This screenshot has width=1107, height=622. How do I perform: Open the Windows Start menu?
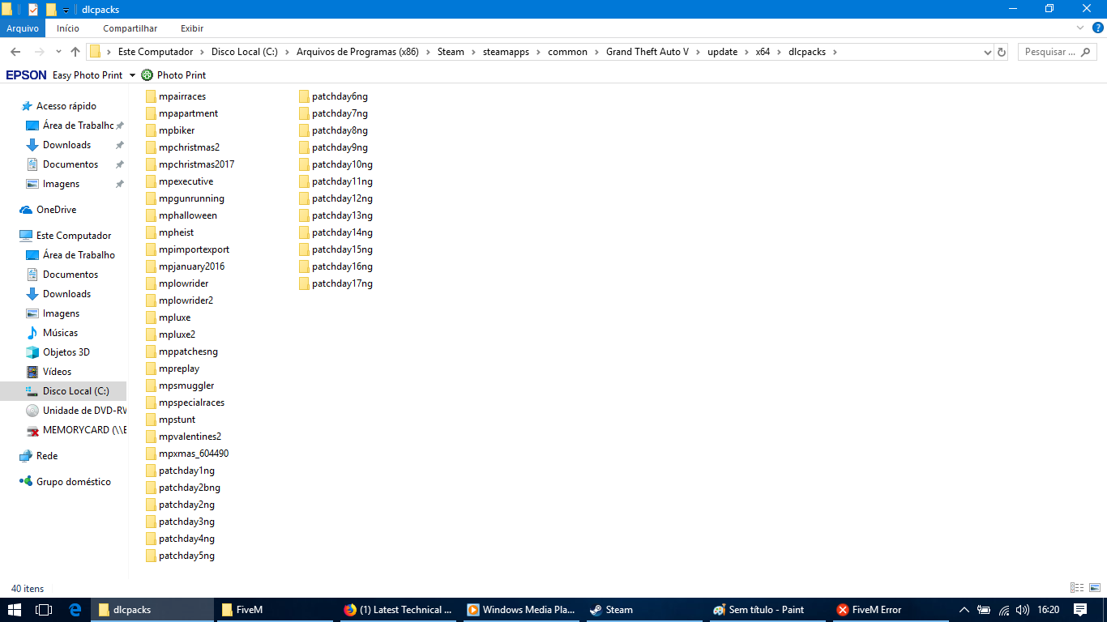[x=15, y=610]
